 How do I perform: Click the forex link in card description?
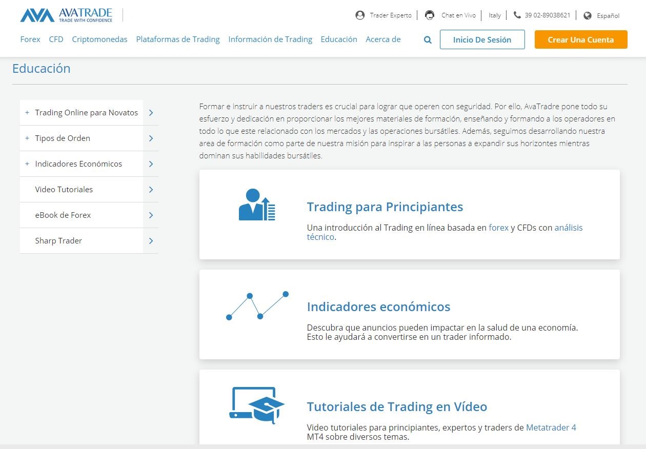coord(499,228)
